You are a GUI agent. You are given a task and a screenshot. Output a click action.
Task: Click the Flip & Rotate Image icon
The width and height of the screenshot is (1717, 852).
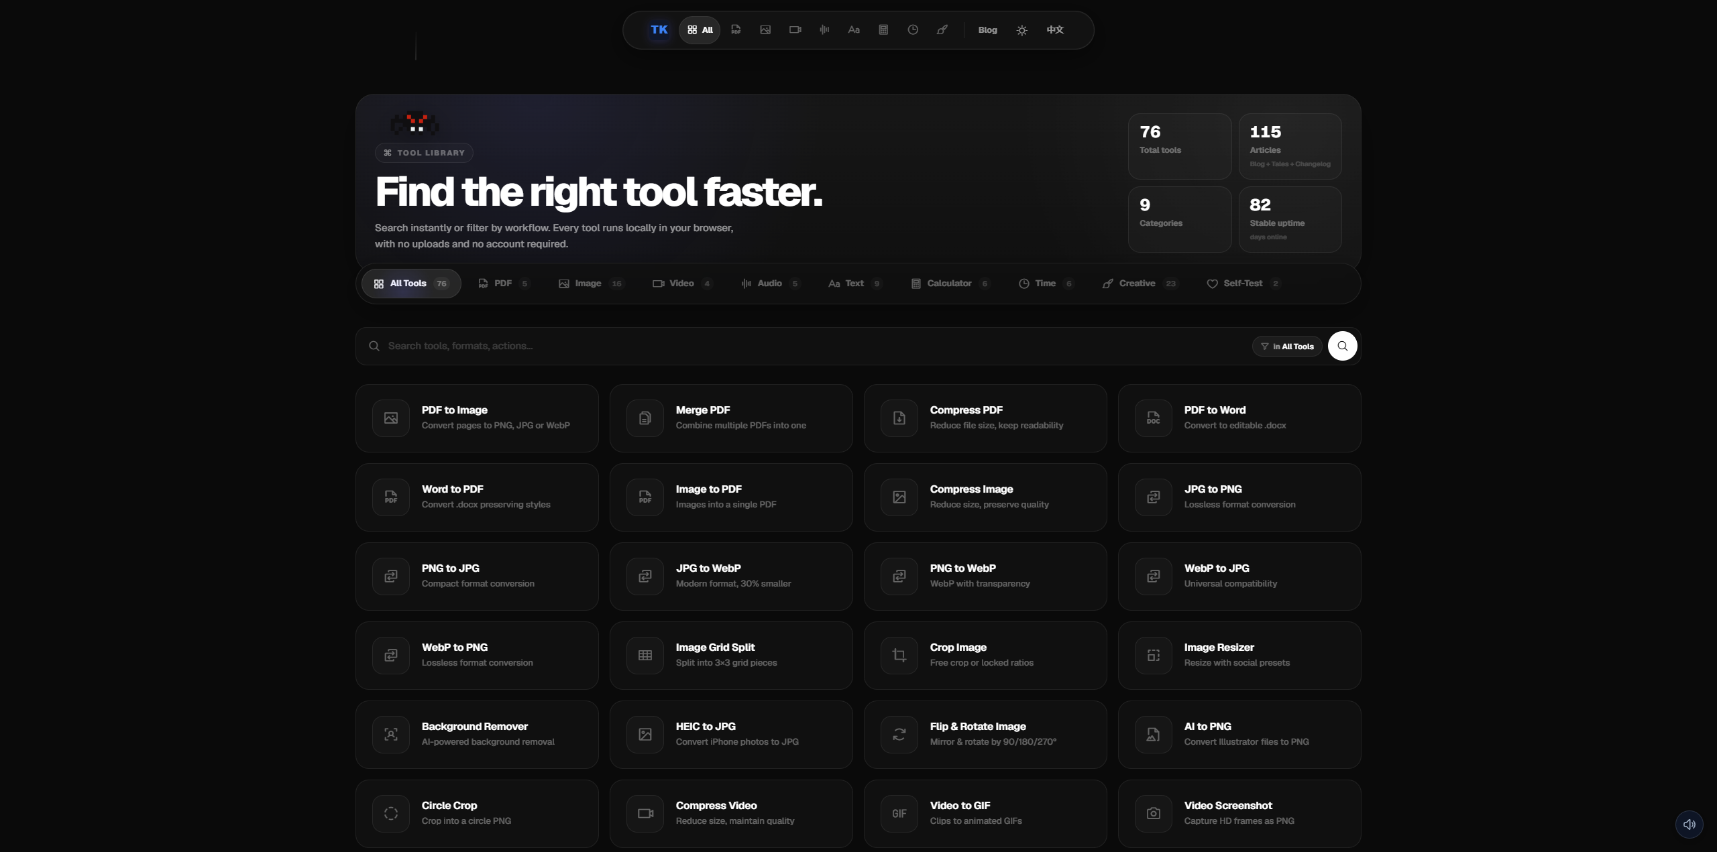tap(899, 735)
